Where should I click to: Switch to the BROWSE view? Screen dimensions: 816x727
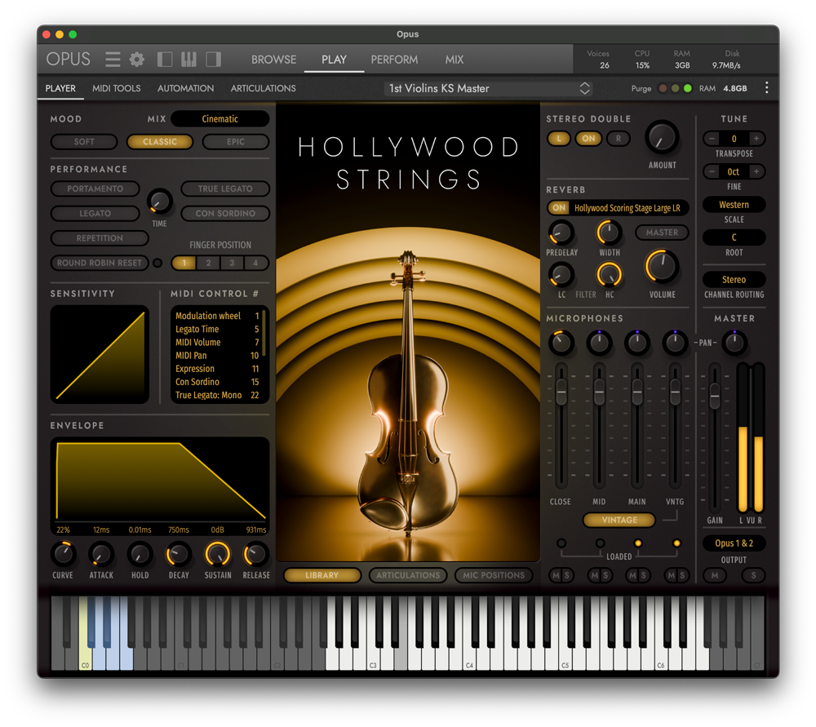point(273,59)
